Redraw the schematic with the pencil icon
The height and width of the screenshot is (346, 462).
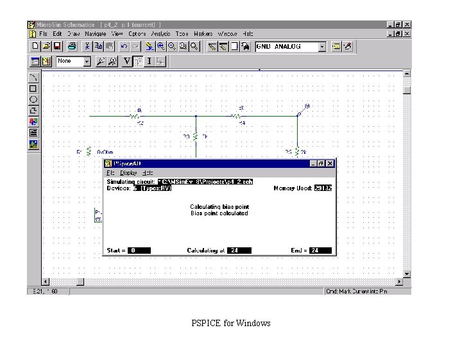tap(150, 46)
